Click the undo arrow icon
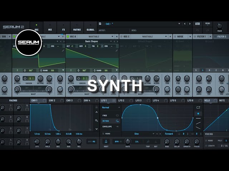 tap(197, 30)
